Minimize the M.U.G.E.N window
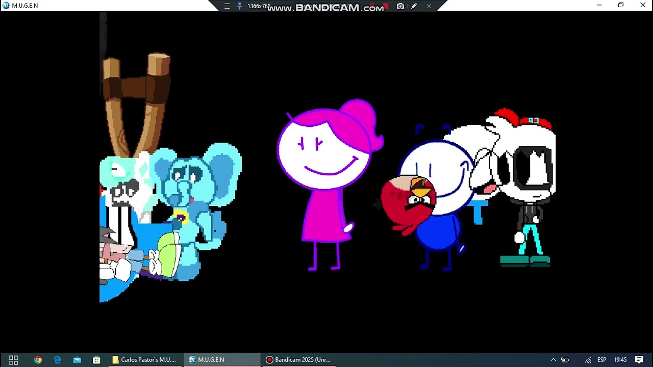Viewport: 653px width, 367px height. pos(599,5)
